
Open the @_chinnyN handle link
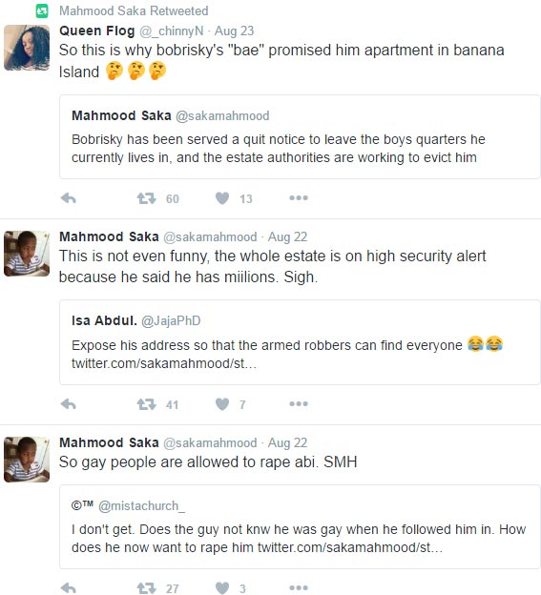[172, 31]
